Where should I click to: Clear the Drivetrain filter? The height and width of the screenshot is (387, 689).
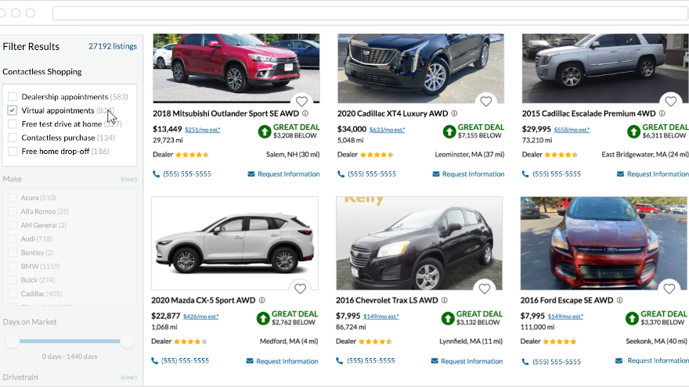[128, 378]
